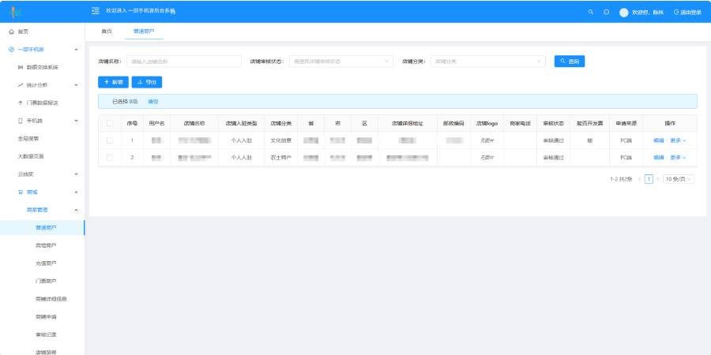Screen dimensions: 711x355
Task: Open the shop audit status dropdown
Action: click(341, 61)
